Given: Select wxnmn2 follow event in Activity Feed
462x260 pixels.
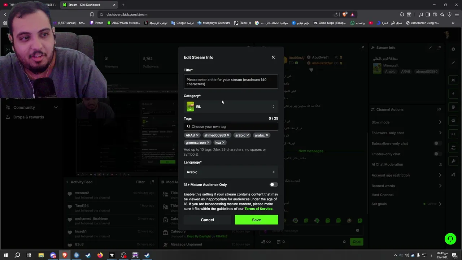Looking at the screenshot, I should (x=111, y=195).
